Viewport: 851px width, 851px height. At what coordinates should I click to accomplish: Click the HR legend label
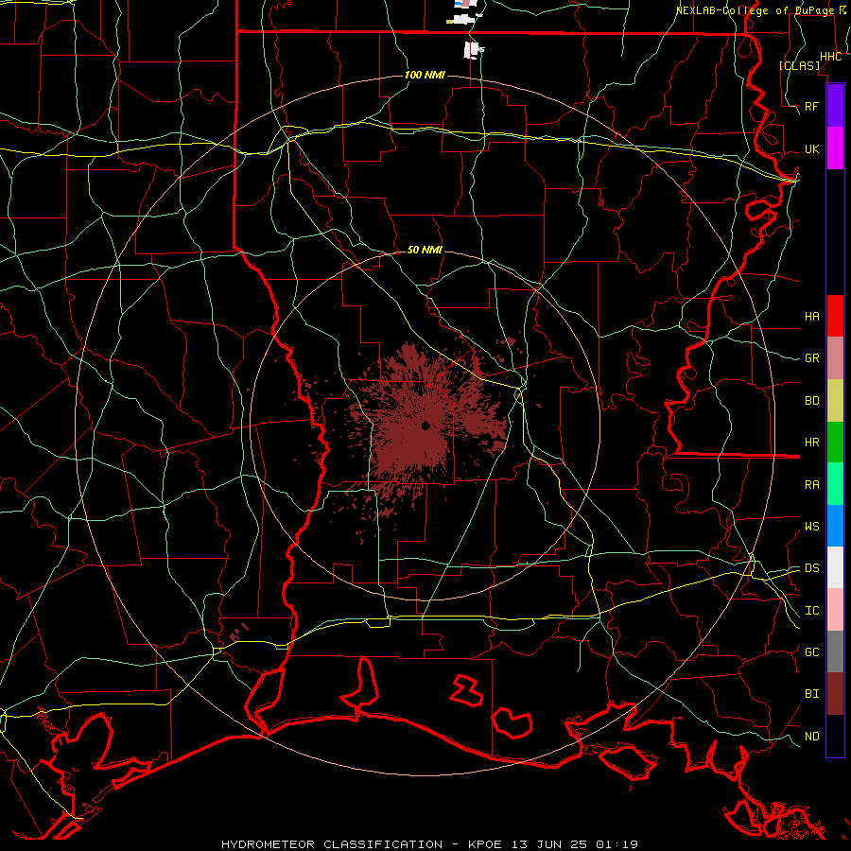pos(812,443)
